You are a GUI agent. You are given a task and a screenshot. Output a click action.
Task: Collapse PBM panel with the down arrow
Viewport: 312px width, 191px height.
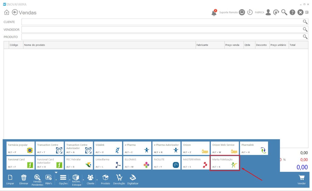(x=56, y=173)
